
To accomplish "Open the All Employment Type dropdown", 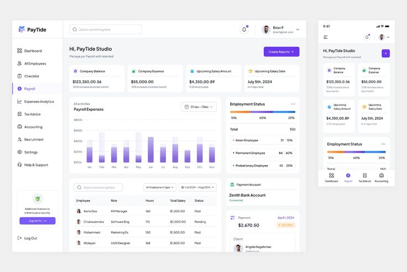I will pos(160,187).
